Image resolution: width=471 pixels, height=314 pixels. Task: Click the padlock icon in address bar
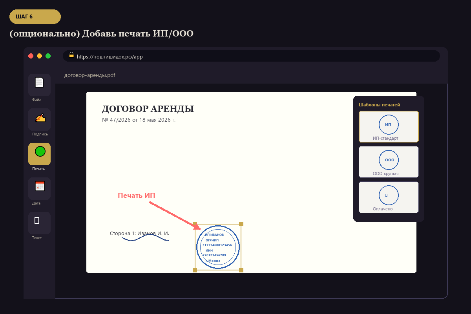[x=71, y=55]
